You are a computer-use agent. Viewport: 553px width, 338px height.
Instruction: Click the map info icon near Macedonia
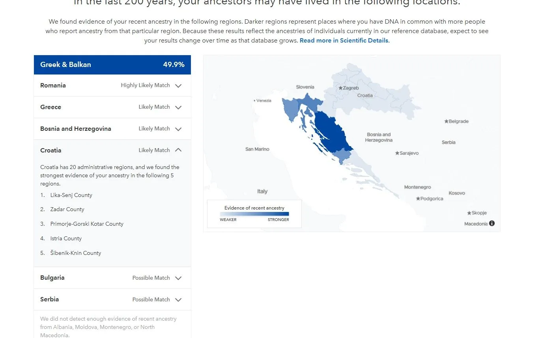[x=492, y=223]
